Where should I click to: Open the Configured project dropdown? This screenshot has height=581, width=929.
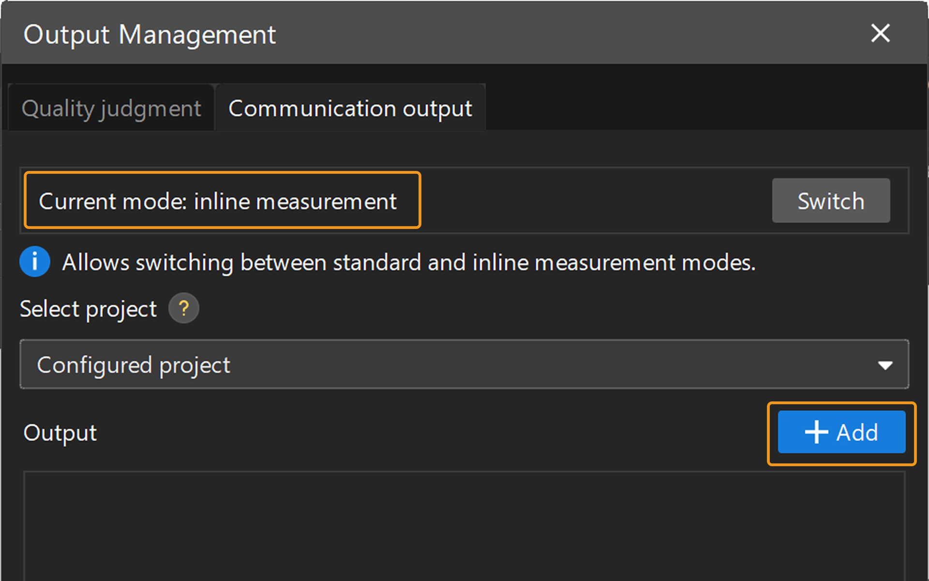[464, 365]
